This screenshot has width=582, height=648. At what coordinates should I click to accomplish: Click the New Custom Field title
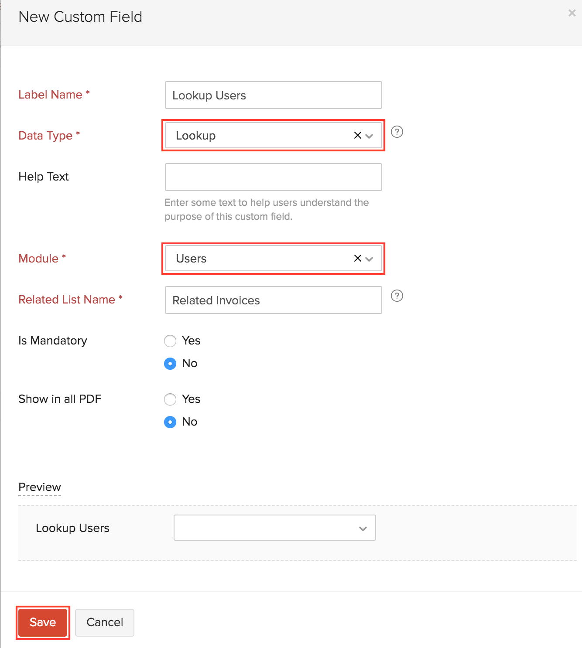80,17
